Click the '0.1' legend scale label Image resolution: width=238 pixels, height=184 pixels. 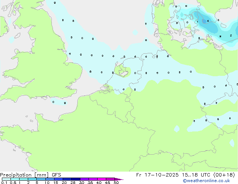(x=4, y=182)
